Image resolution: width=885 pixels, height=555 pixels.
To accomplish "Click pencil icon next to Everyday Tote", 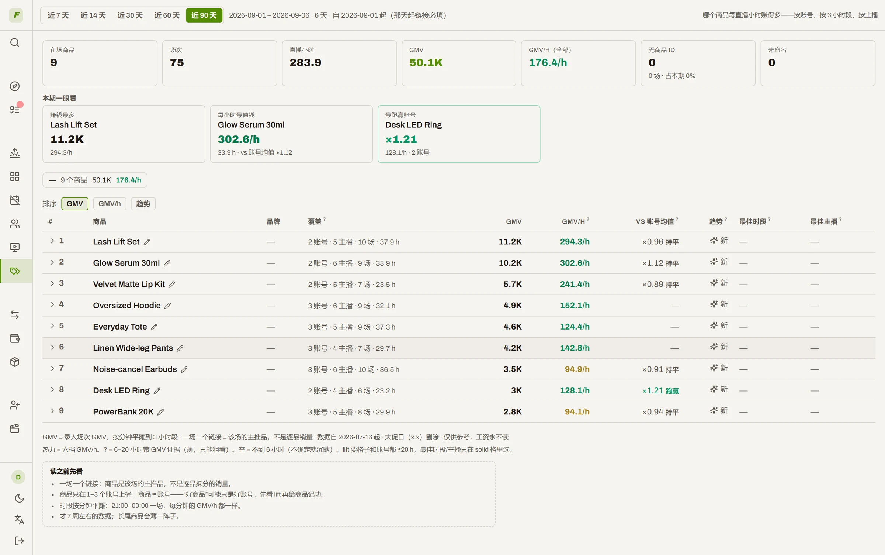I will [x=154, y=327].
